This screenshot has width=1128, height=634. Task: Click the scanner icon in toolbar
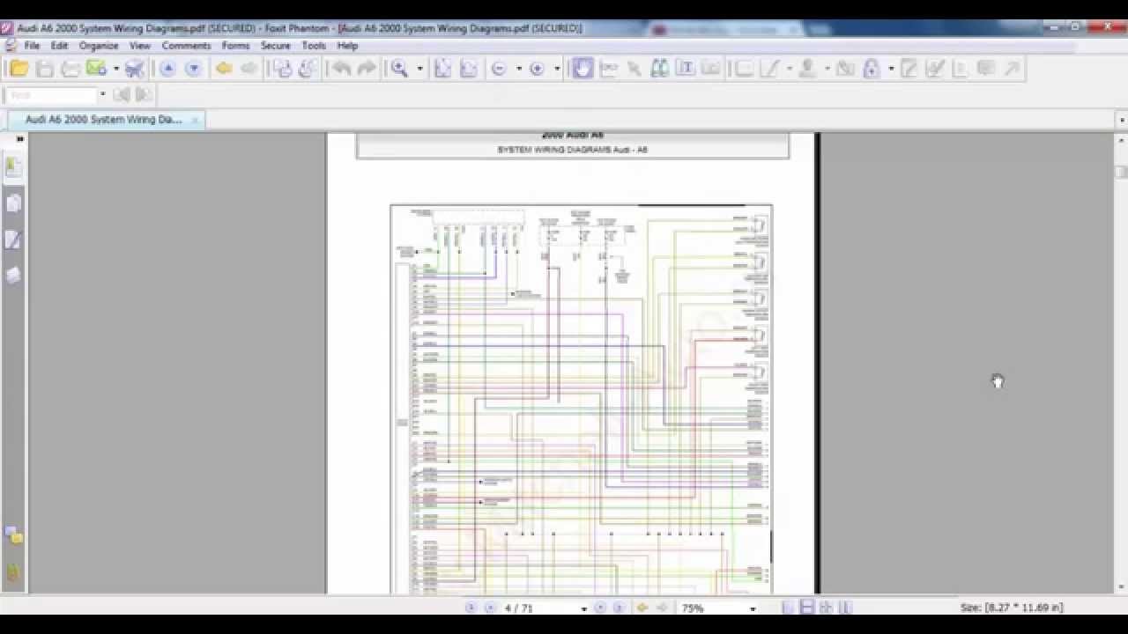click(135, 69)
